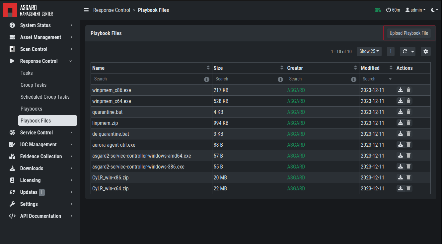The height and width of the screenshot is (244, 442).
Task: Open table column settings gear
Action: (426, 51)
